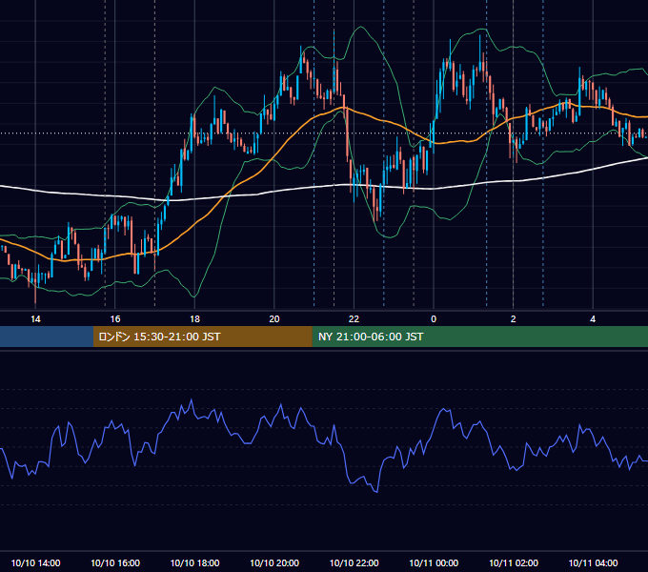Click the 10/10 20:00 timestamp label
Viewport: 648px width, 572px height.
pos(274,562)
